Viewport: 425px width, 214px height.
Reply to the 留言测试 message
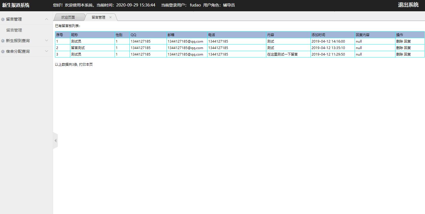[x=407, y=48]
